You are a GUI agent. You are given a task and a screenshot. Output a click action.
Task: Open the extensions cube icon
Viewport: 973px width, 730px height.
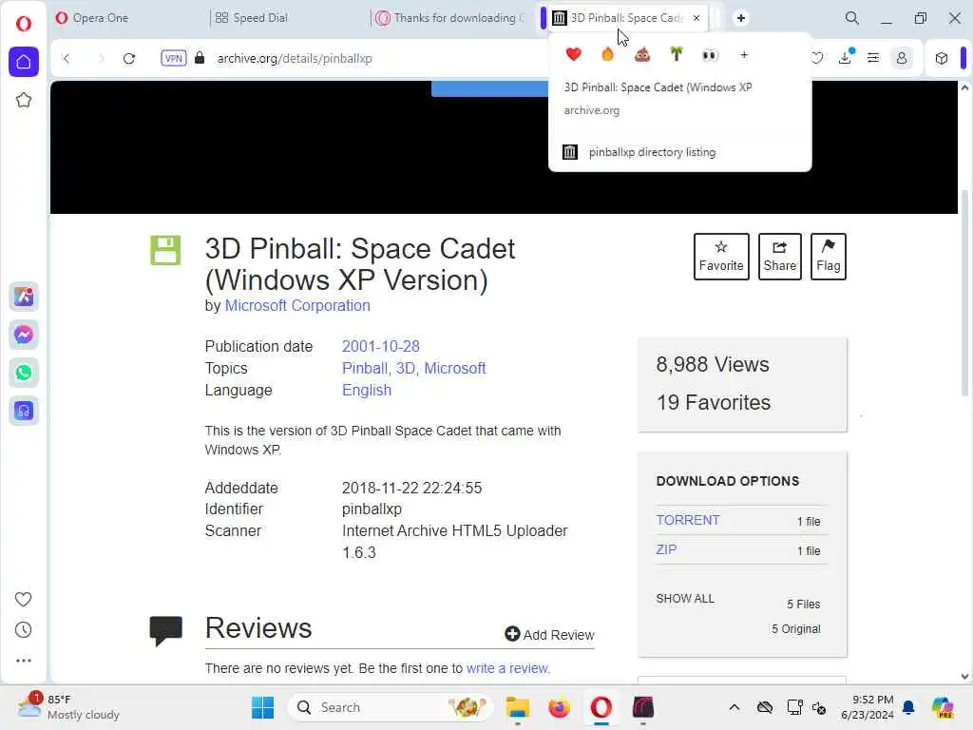point(942,58)
